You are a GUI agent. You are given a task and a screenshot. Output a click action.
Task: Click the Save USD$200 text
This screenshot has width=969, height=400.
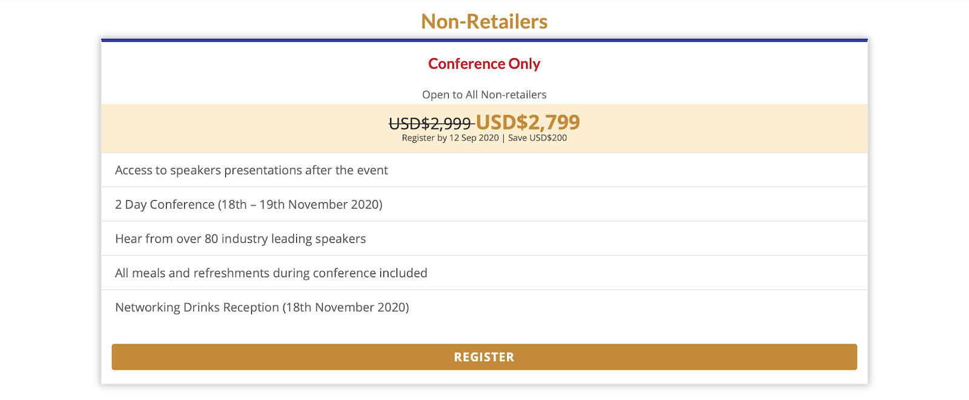click(x=538, y=138)
